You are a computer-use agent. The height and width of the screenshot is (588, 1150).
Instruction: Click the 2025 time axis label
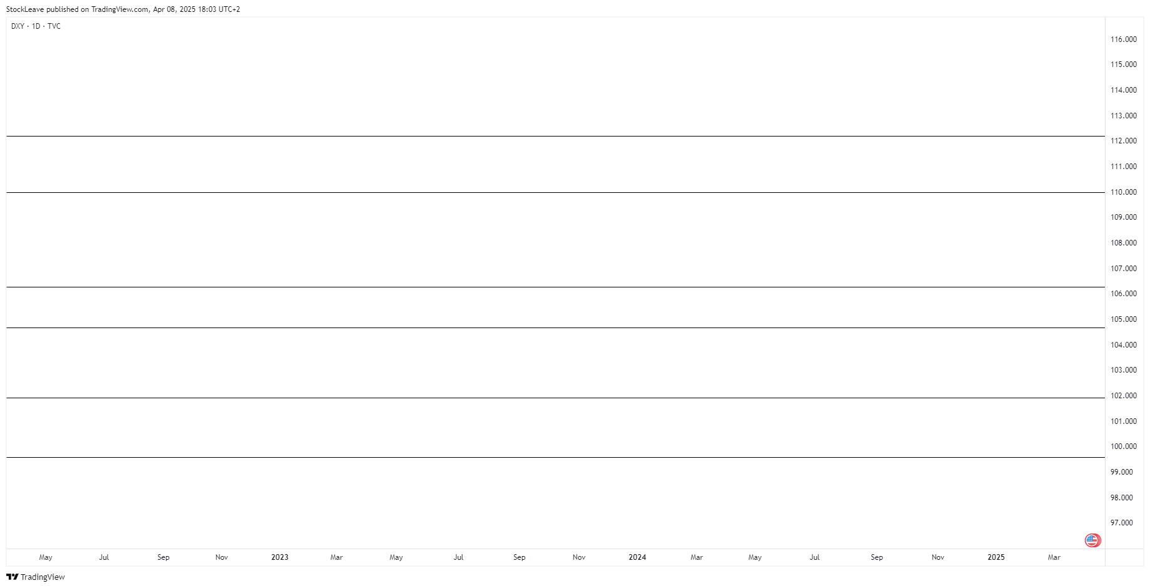point(996,557)
